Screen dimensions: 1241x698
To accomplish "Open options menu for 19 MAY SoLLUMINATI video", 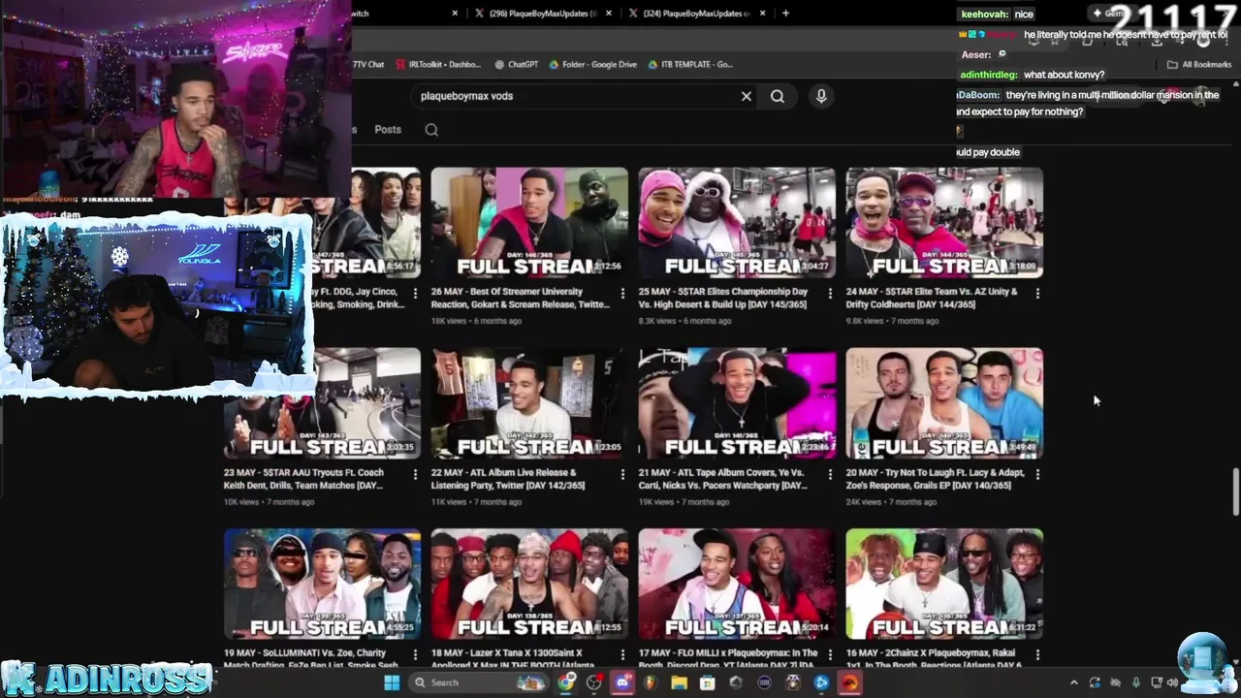I will click(416, 655).
